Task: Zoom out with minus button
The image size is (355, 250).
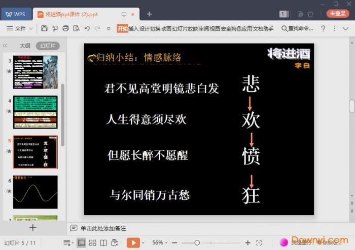Action: 174,243
